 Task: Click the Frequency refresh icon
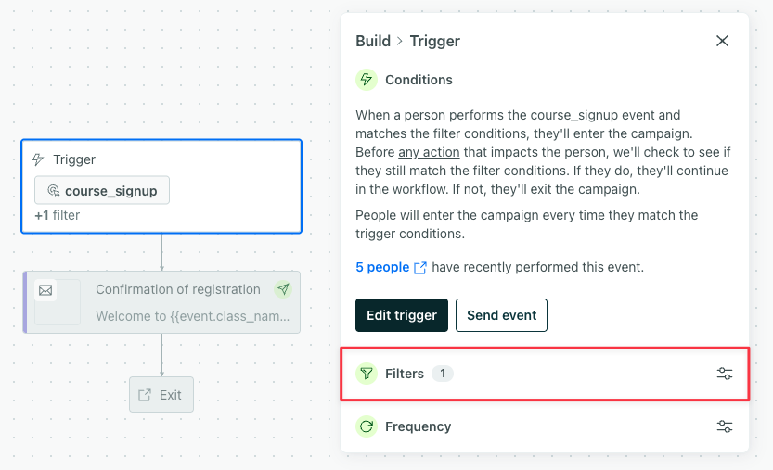(x=367, y=426)
